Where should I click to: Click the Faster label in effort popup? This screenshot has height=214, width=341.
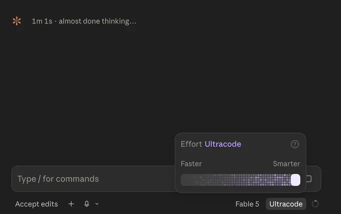tap(191, 163)
